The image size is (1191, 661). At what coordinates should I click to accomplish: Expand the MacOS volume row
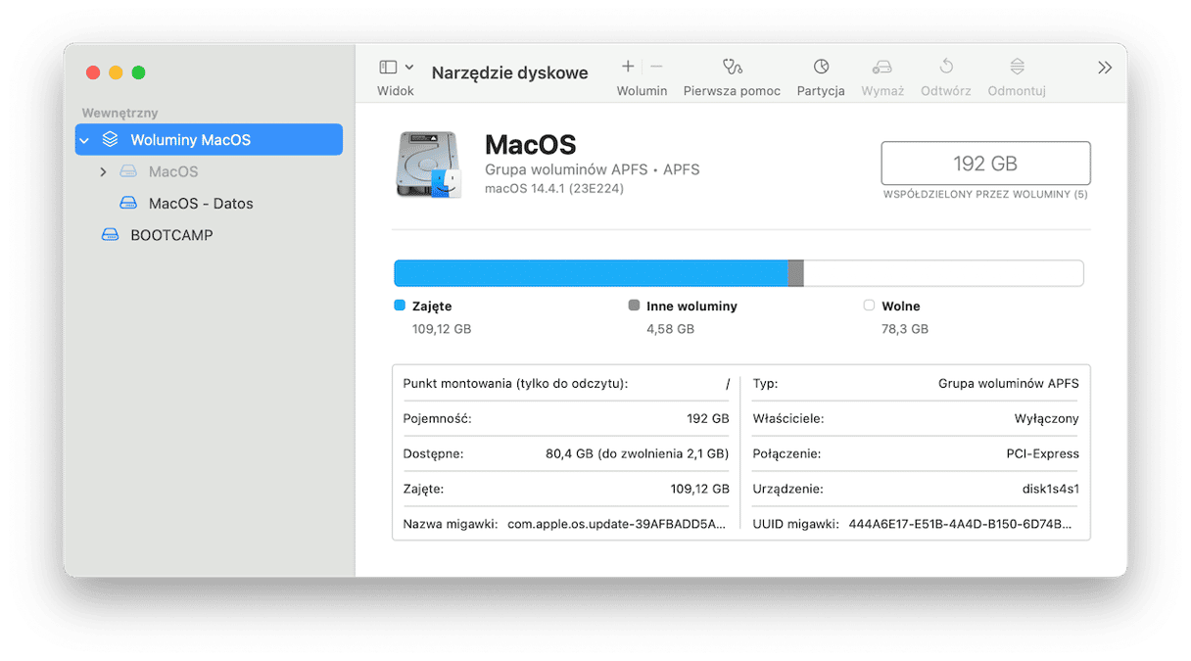(103, 171)
